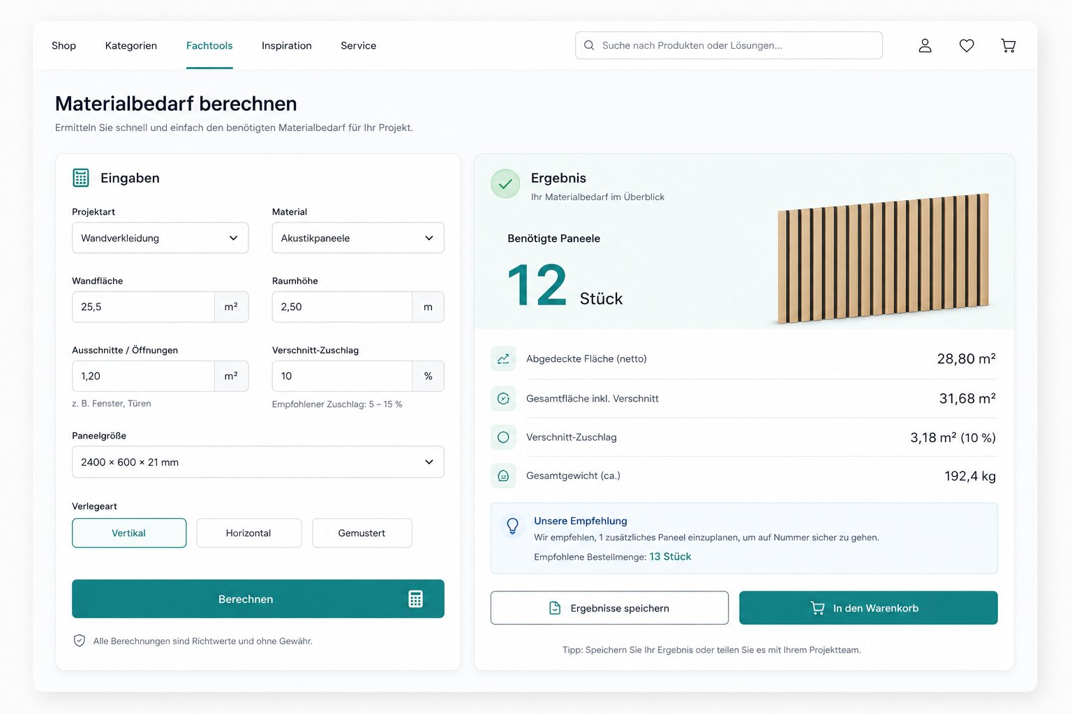Image resolution: width=1072 pixels, height=714 pixels.
Task: Select Vertikal as Verlegeart
Action: 129,533
